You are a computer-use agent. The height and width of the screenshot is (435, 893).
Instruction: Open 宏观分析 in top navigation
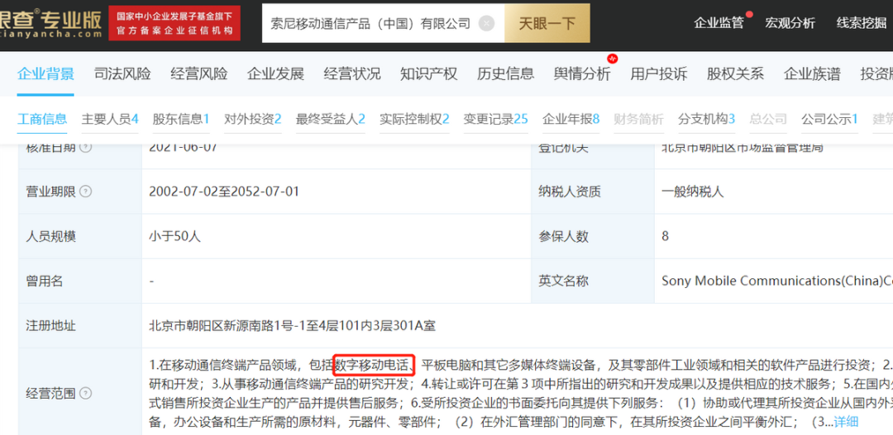coord(790,23)
